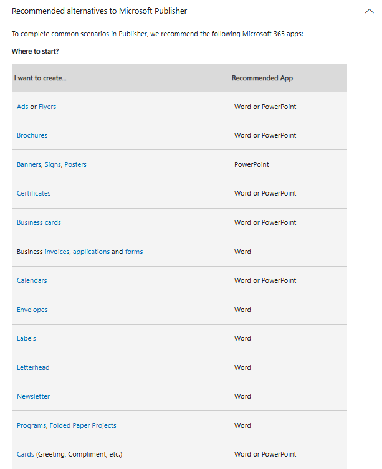Screen dimensions: 382x469
Task: Click 'Word or PowerPoint' in the Ads row
Action: 265,107
